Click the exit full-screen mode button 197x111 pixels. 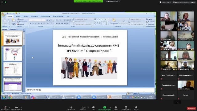coord(184,2)
